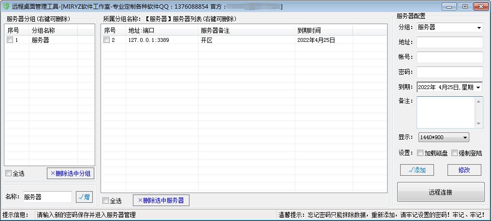Click the status message 请输入新的密码保存并进入服务器管理

pyautogui.click(x=86, y=215)
